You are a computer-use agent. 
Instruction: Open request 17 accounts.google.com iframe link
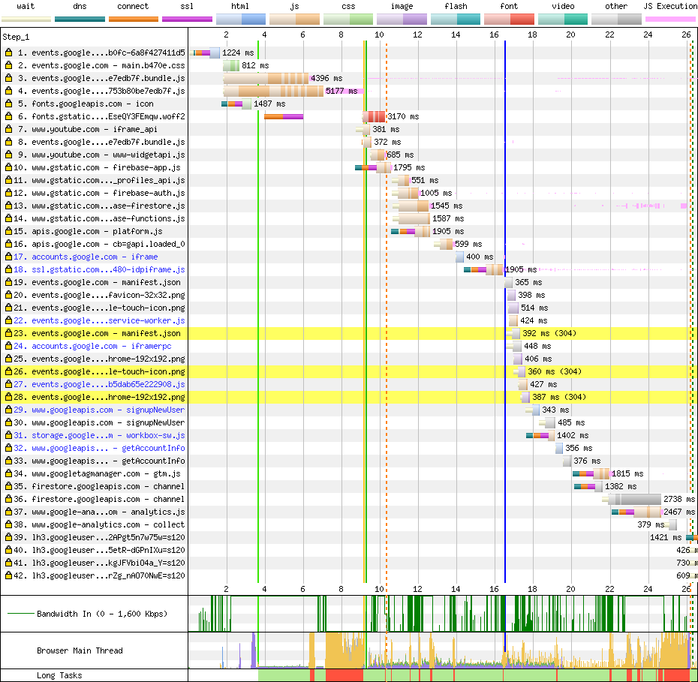click(95, 257)
